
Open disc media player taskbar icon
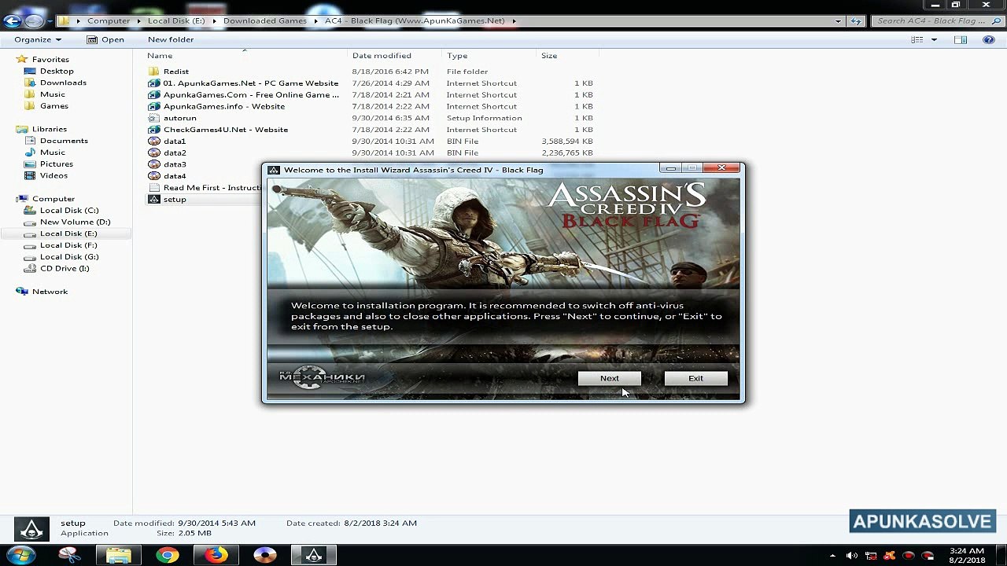point(265,555)
